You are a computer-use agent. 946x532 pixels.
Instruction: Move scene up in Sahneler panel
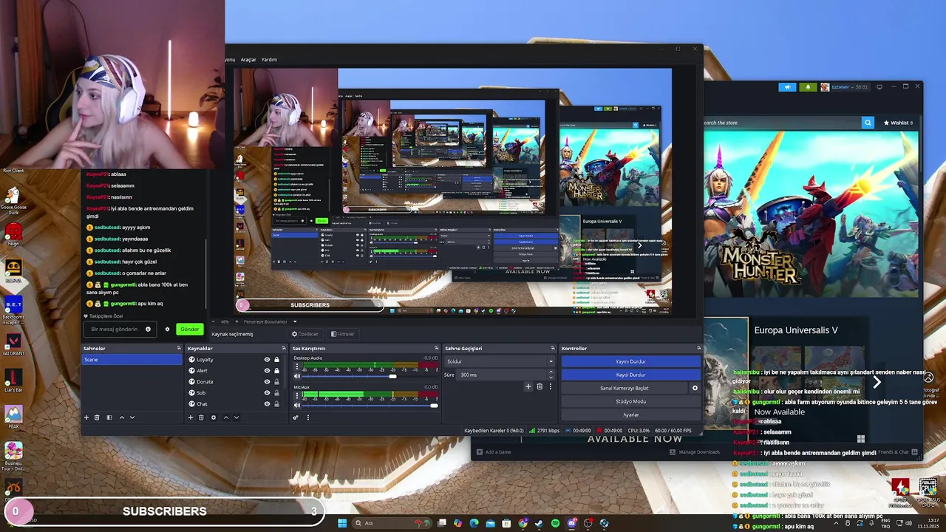point(122,417)
